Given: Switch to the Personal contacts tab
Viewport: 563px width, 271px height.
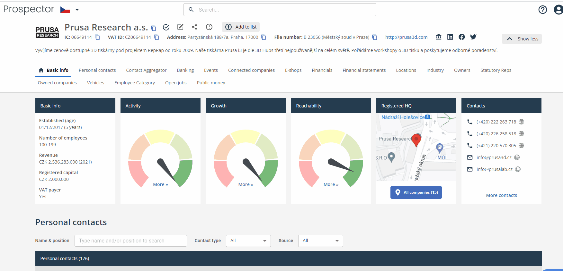Looking at the screenshot, I should (97, 70).
